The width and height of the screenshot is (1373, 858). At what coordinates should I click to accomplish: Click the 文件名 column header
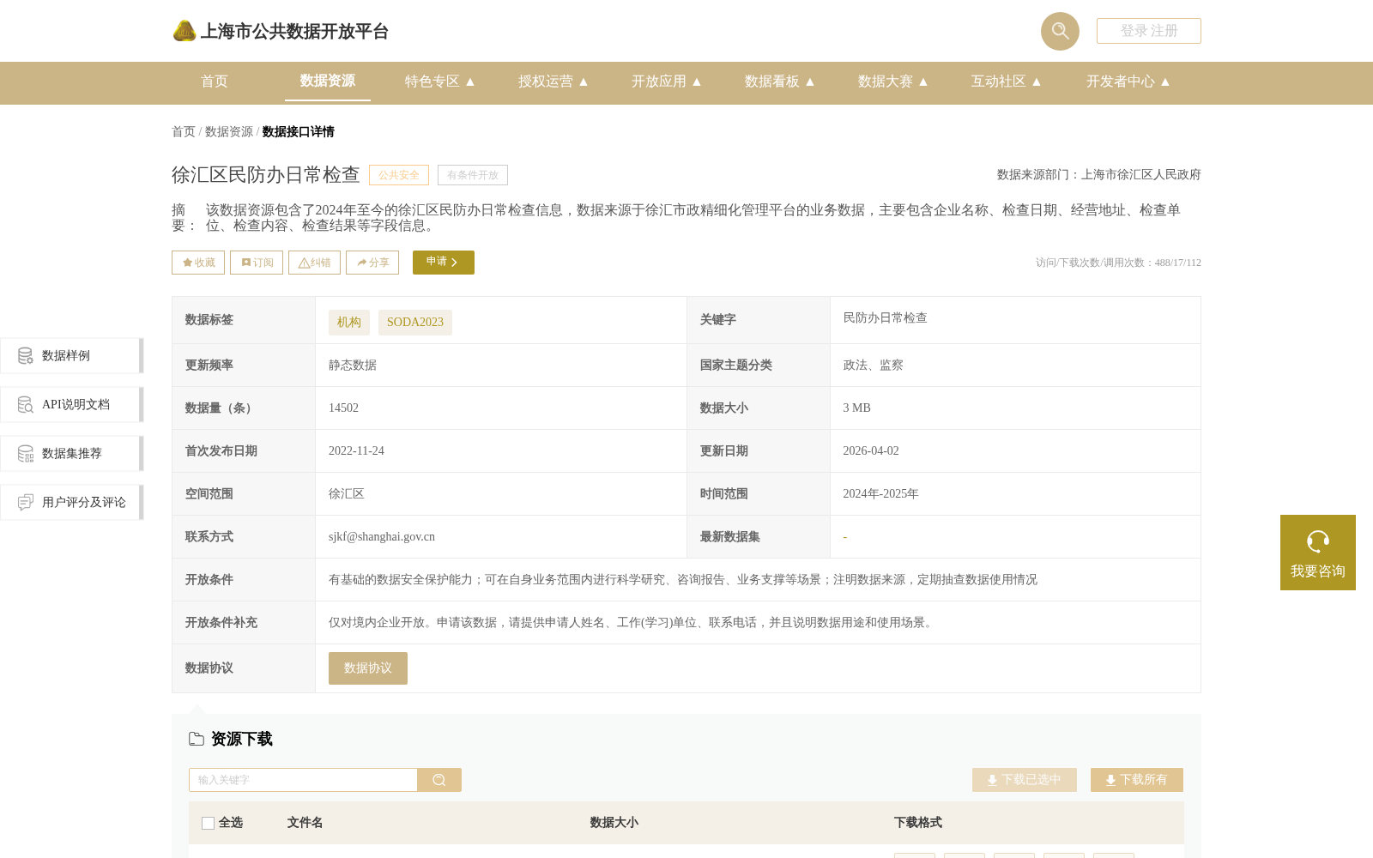305,823
